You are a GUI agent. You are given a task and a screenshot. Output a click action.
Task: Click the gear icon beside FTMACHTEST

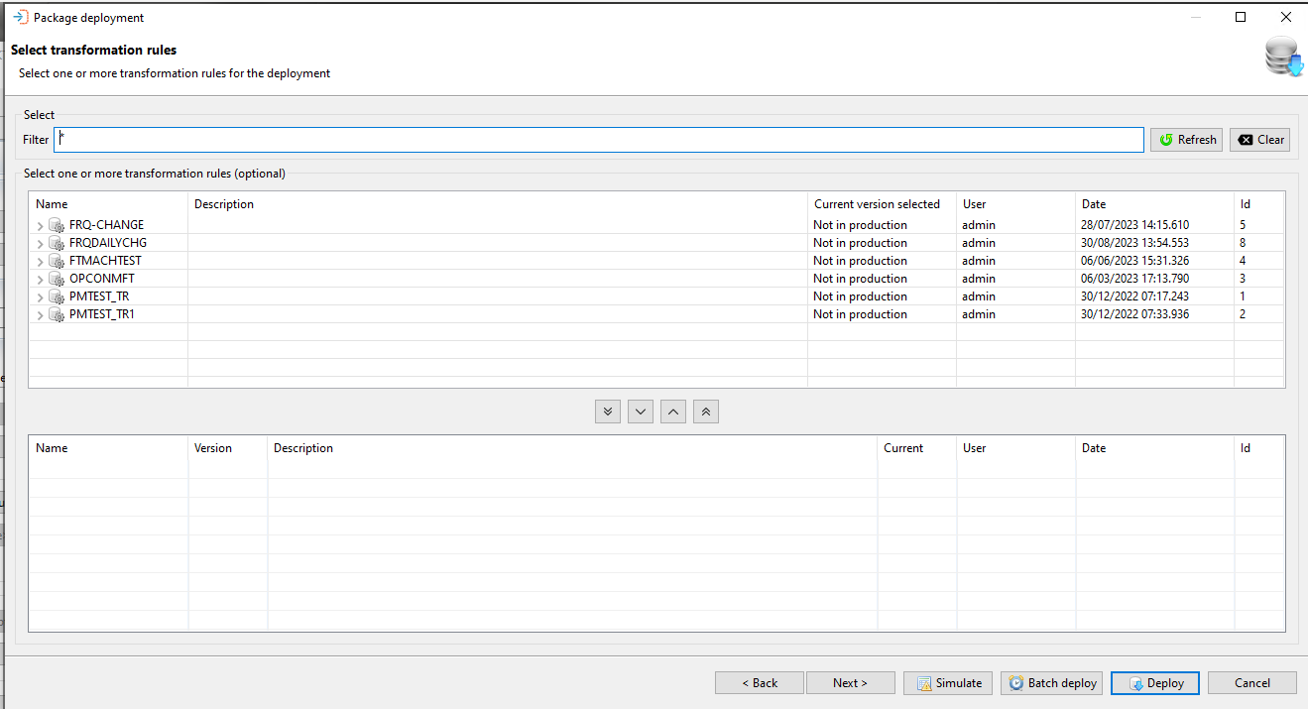point(57,261)
